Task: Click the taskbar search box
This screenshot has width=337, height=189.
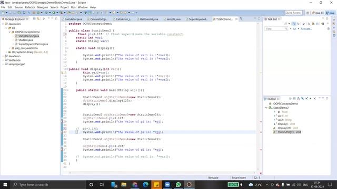Action: pyautogui.click(x=48, y=184)
